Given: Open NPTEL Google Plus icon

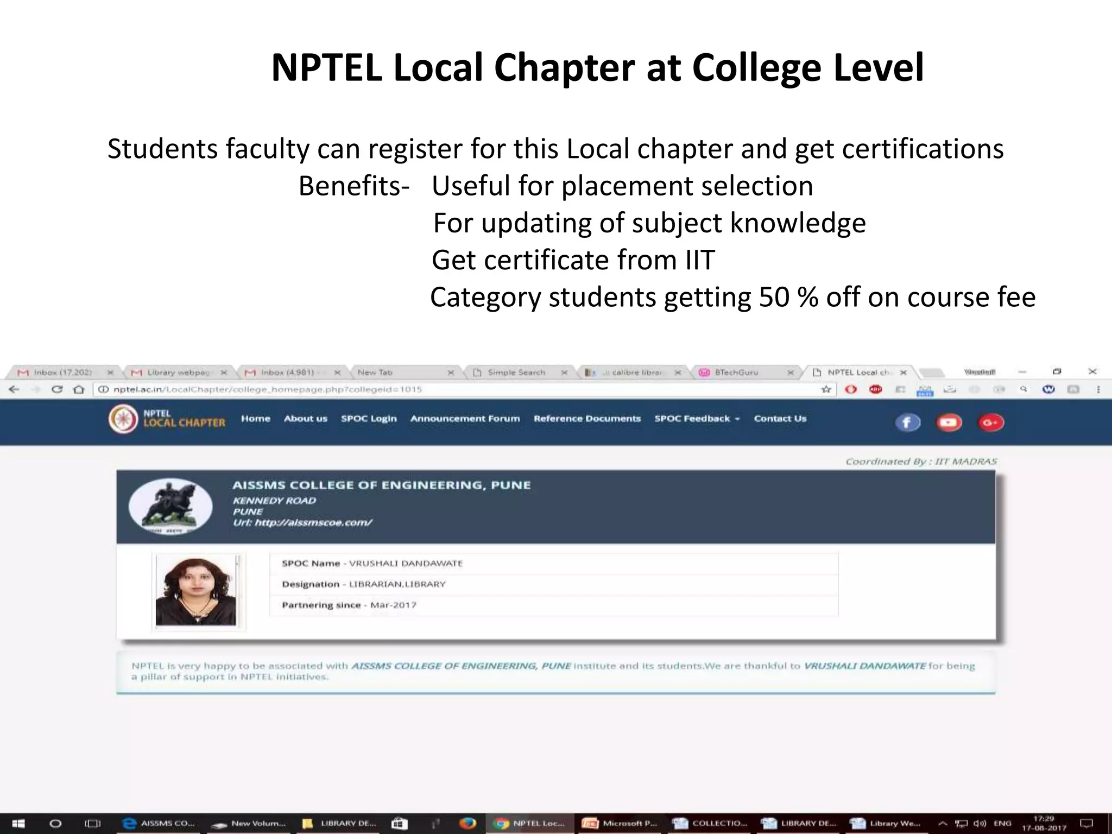Looking at the screenshot, I should click(x=991, y=422).
